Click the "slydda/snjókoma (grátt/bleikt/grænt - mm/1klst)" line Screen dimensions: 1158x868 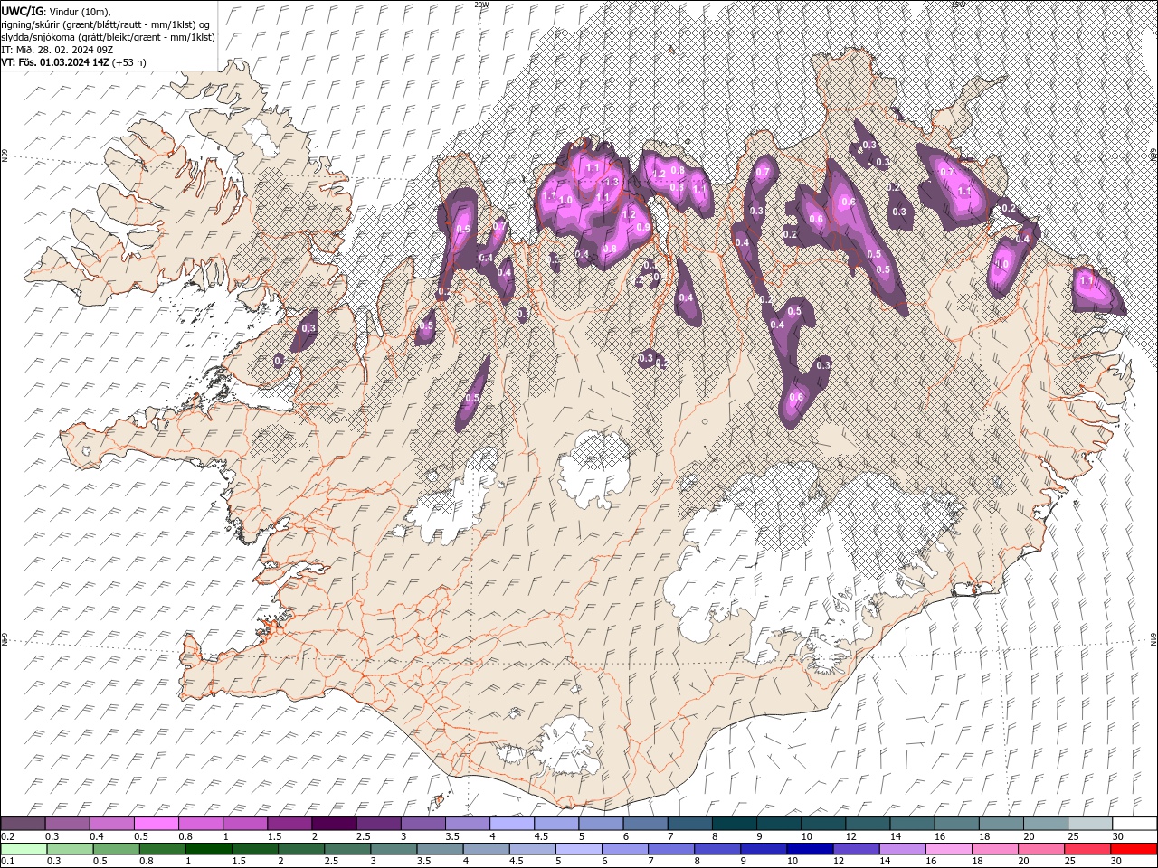point(108,37)
